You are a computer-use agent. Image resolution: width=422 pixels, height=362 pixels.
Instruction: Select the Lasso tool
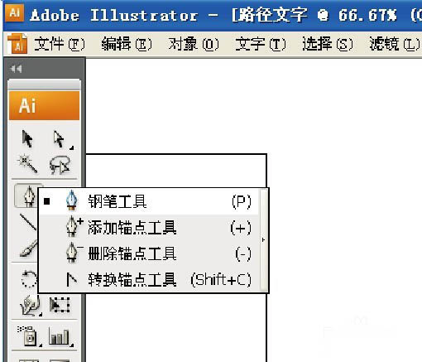(60, 165)
